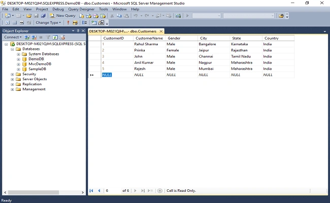This screenshot has height=203, width=330.
Task: Open the Change Type dropdown
Action: tap(48, 22)
